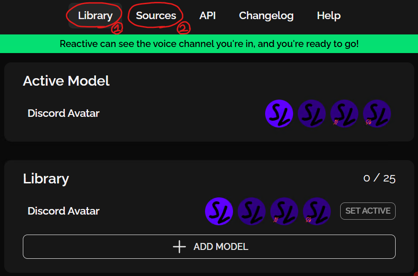The width and height of the screenshot is (418, 276).
Task: Select the dim idle avatar in Active Model
Action: click(312, 114)
